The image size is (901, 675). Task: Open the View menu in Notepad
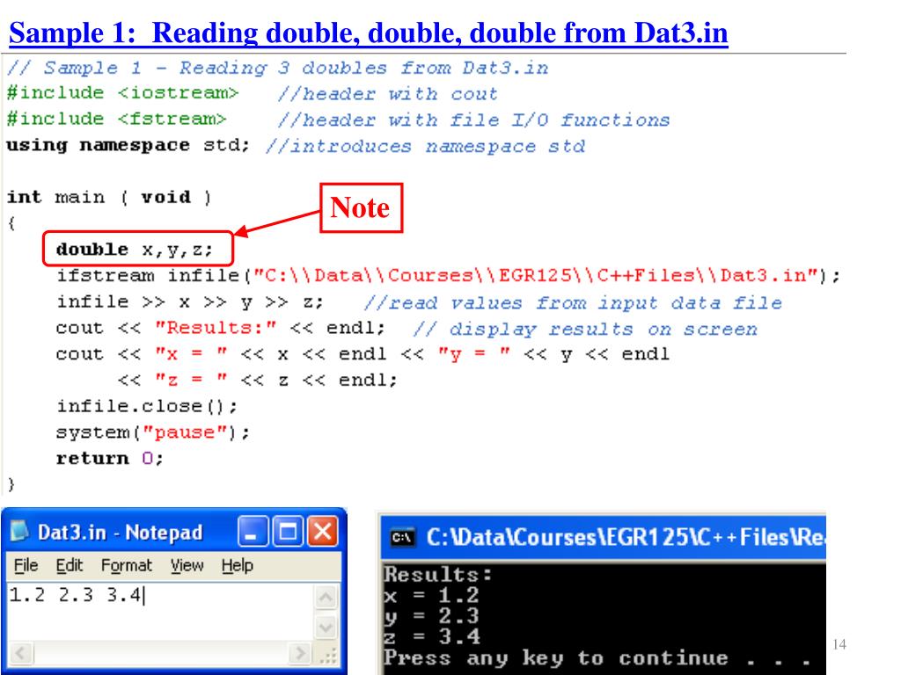(187, 565)
